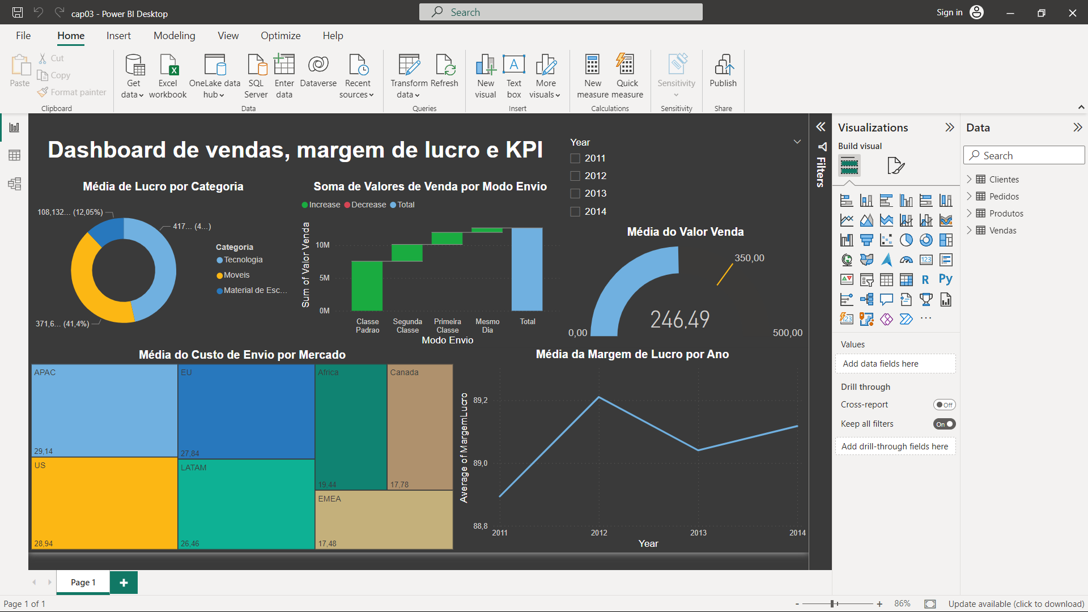The height and width of the screenshot is (612, 1088).
Task: Select the gauge visualization icon
Action: click(906, 260)
